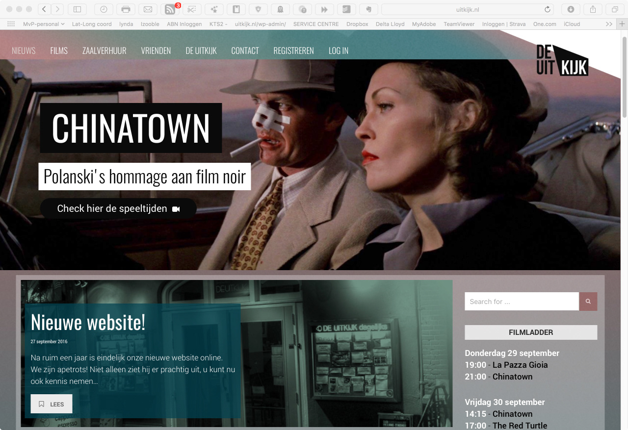Click the stars extension icon in toolbar

click(214, 9)
